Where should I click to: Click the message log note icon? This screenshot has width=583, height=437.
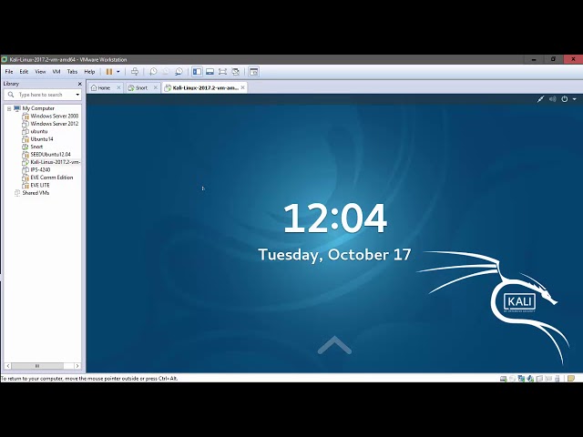pyautogui.click(x=571, y=379)
